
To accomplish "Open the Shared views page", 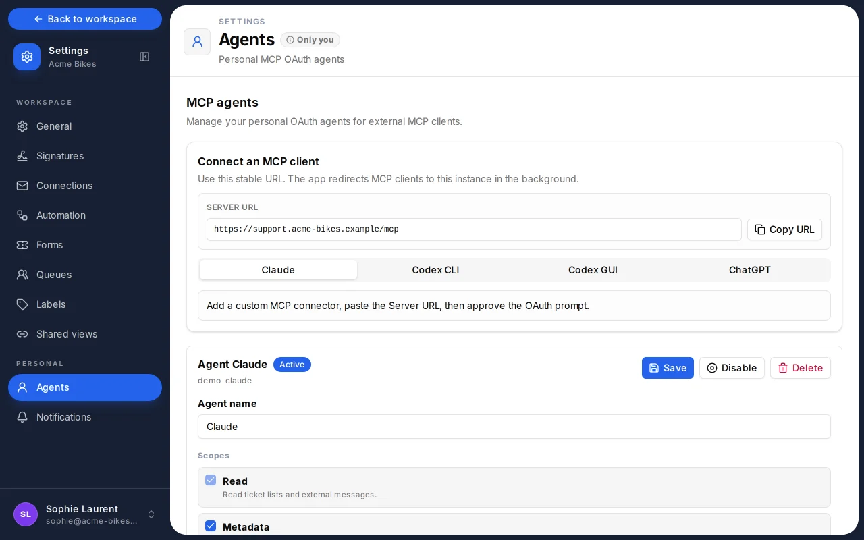I will click(85, 334).
